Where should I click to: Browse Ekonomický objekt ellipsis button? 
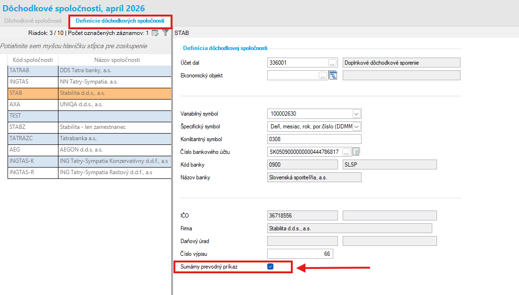click(323, 76)
